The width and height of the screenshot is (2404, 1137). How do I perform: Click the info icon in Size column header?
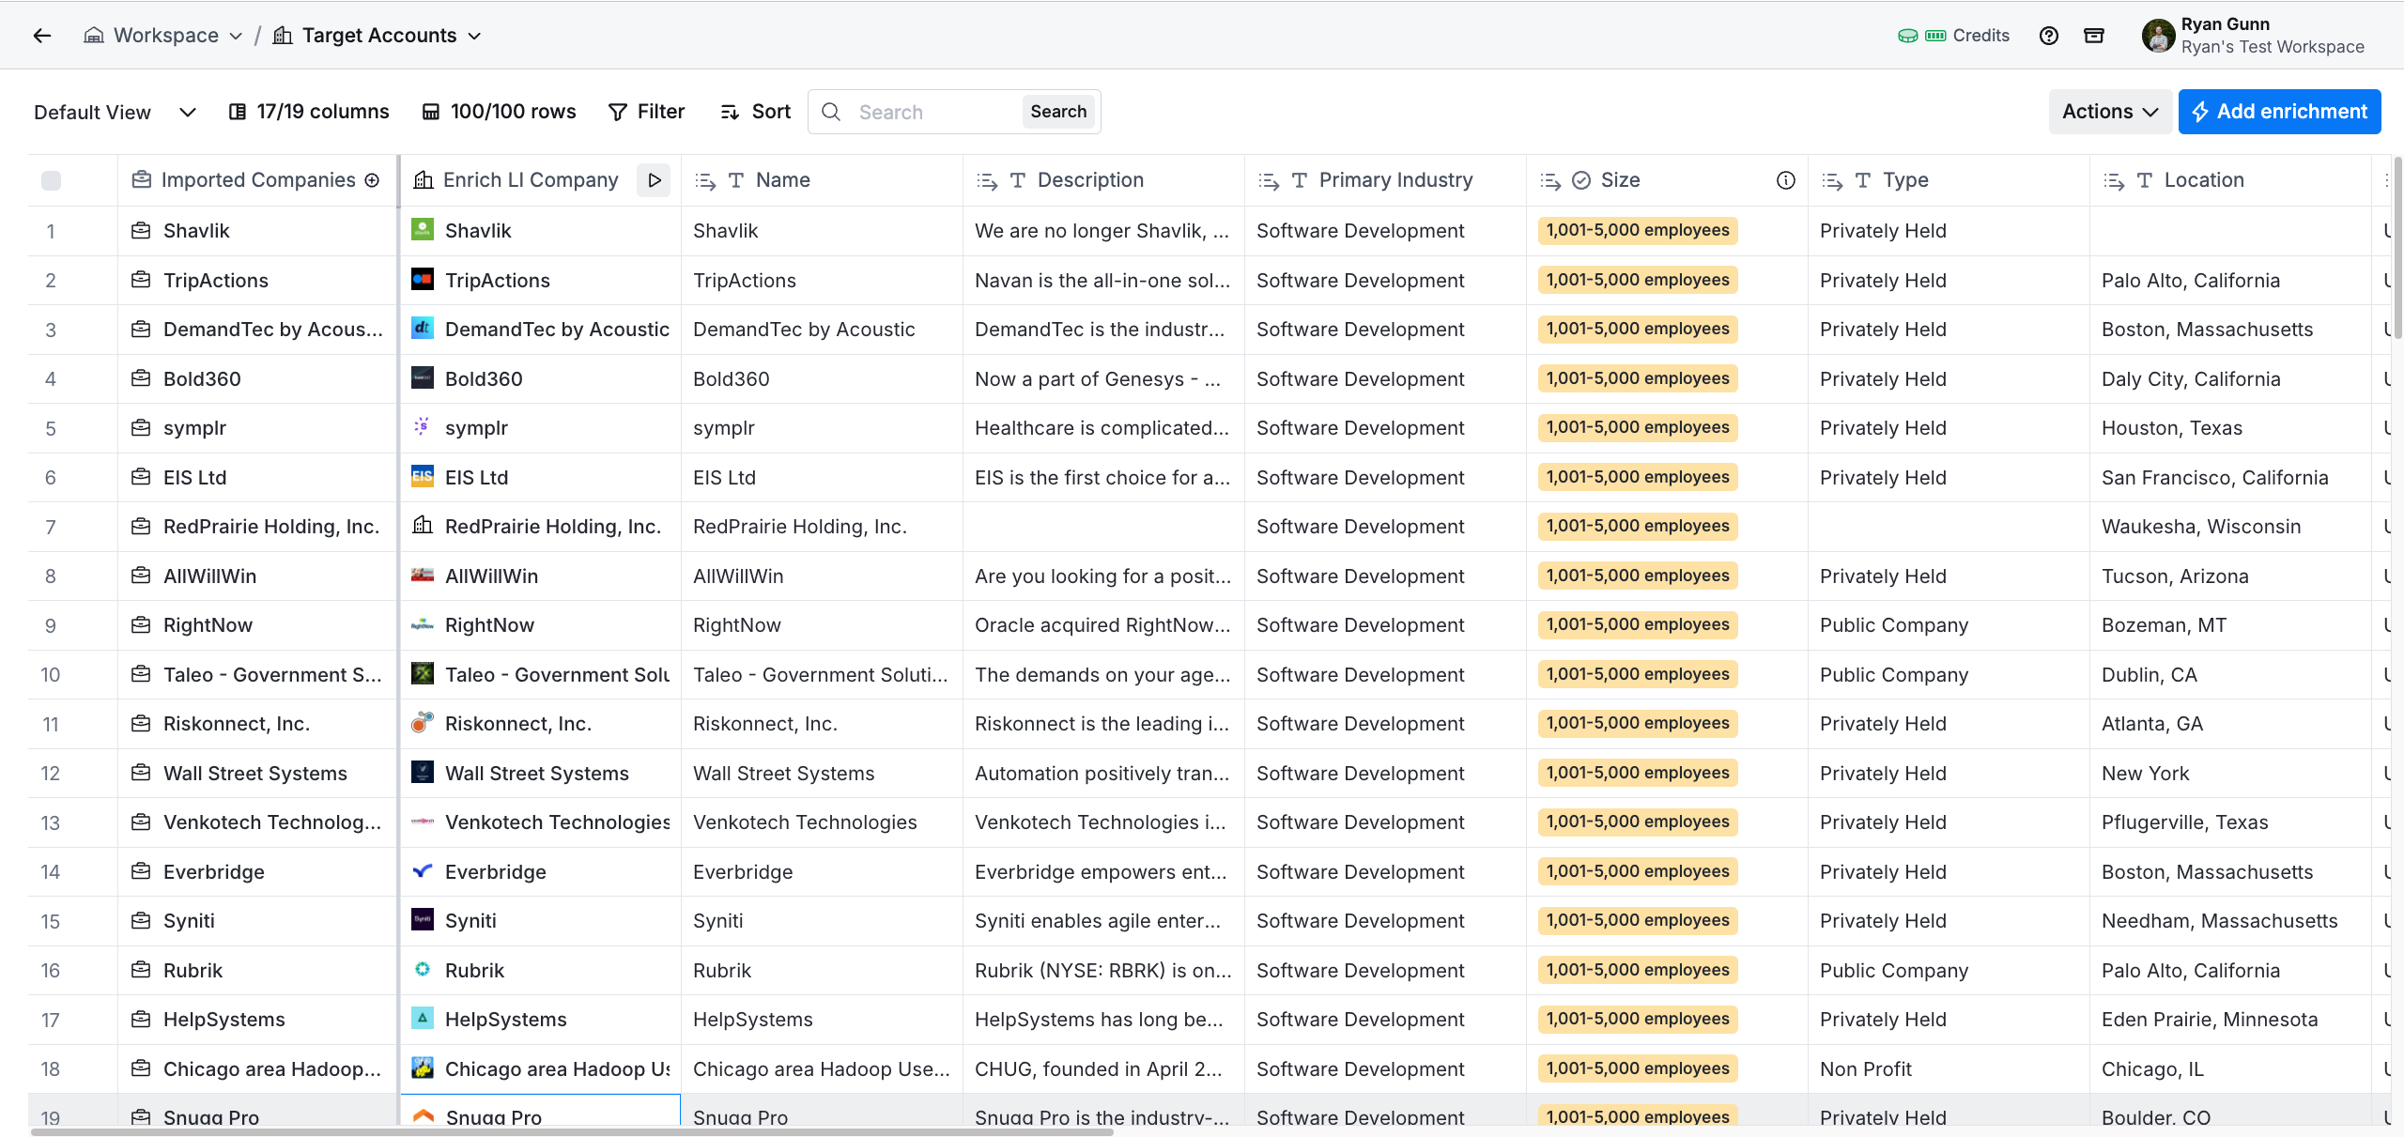tap(1785, 180)
